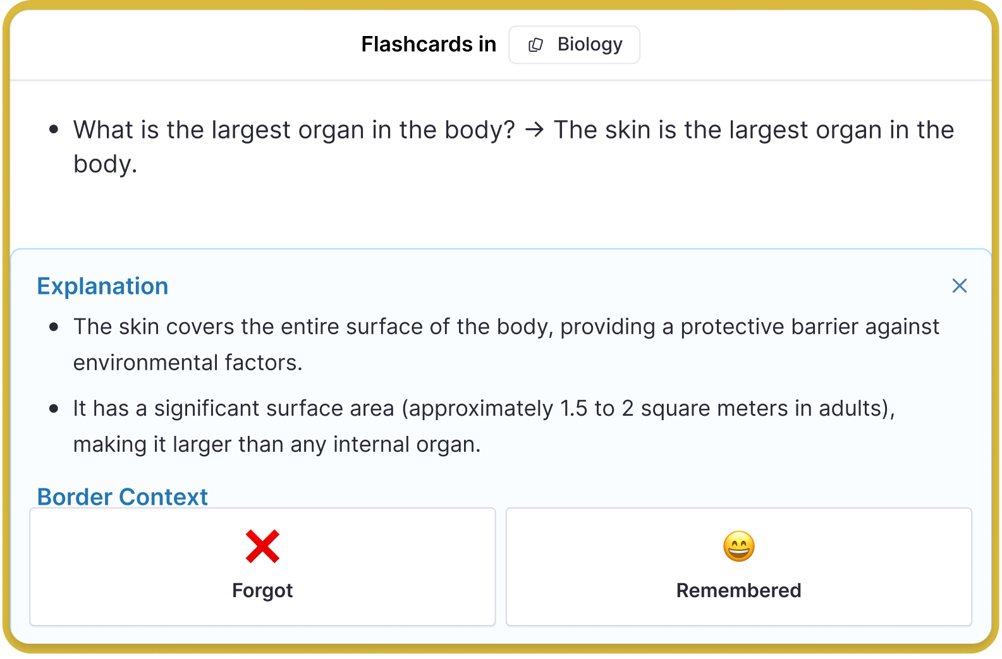Click the stacked cards icon beside Biology
Screen dimensions: 1002x659
coord(535,45)
